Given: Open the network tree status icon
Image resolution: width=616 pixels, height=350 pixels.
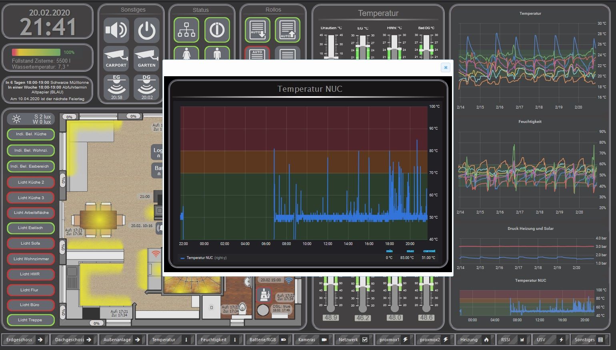Looking at the screenshot, I should (186, 30).
